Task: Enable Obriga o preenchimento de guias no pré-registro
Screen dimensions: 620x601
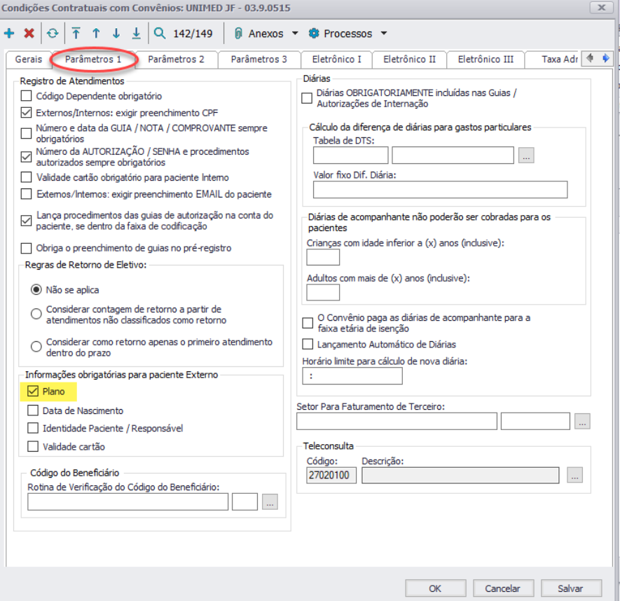Action: (x=26, y=248)
